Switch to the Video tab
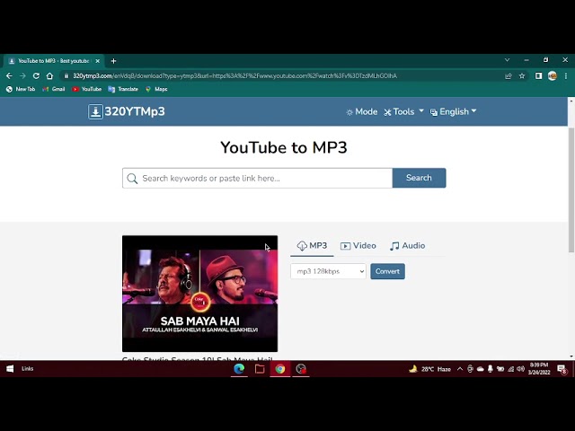Screen dimensions: 575x431 (358, 245)
